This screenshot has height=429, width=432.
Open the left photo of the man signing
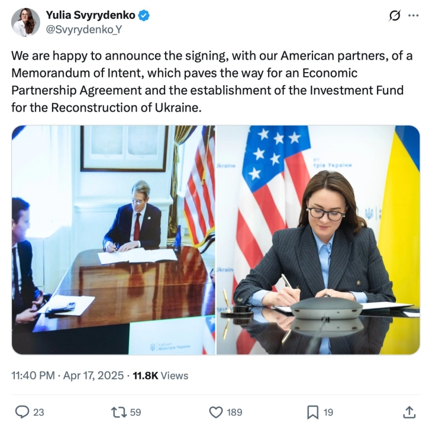pos(113,240)
